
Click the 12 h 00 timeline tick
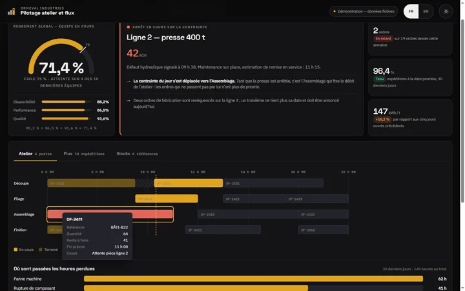198,172
